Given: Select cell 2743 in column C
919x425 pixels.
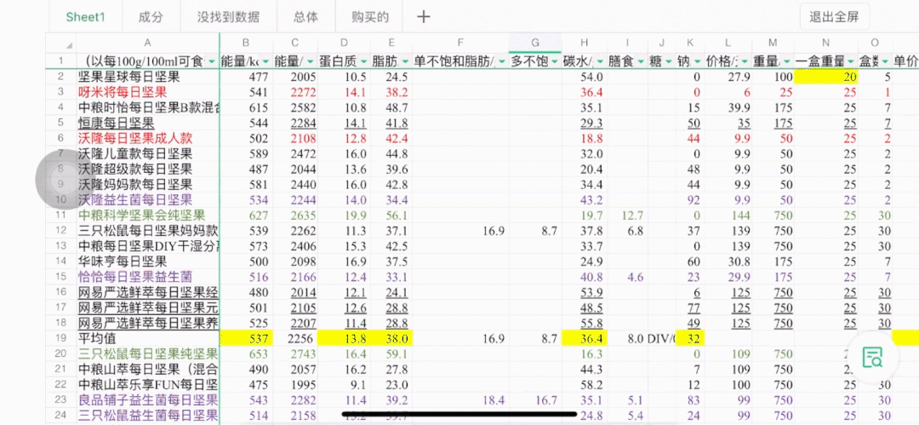Looking at the screenshot, I should [x=294, y=353].
